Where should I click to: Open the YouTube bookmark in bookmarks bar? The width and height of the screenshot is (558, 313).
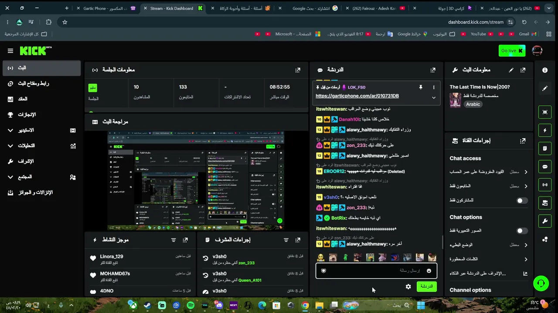482,34
